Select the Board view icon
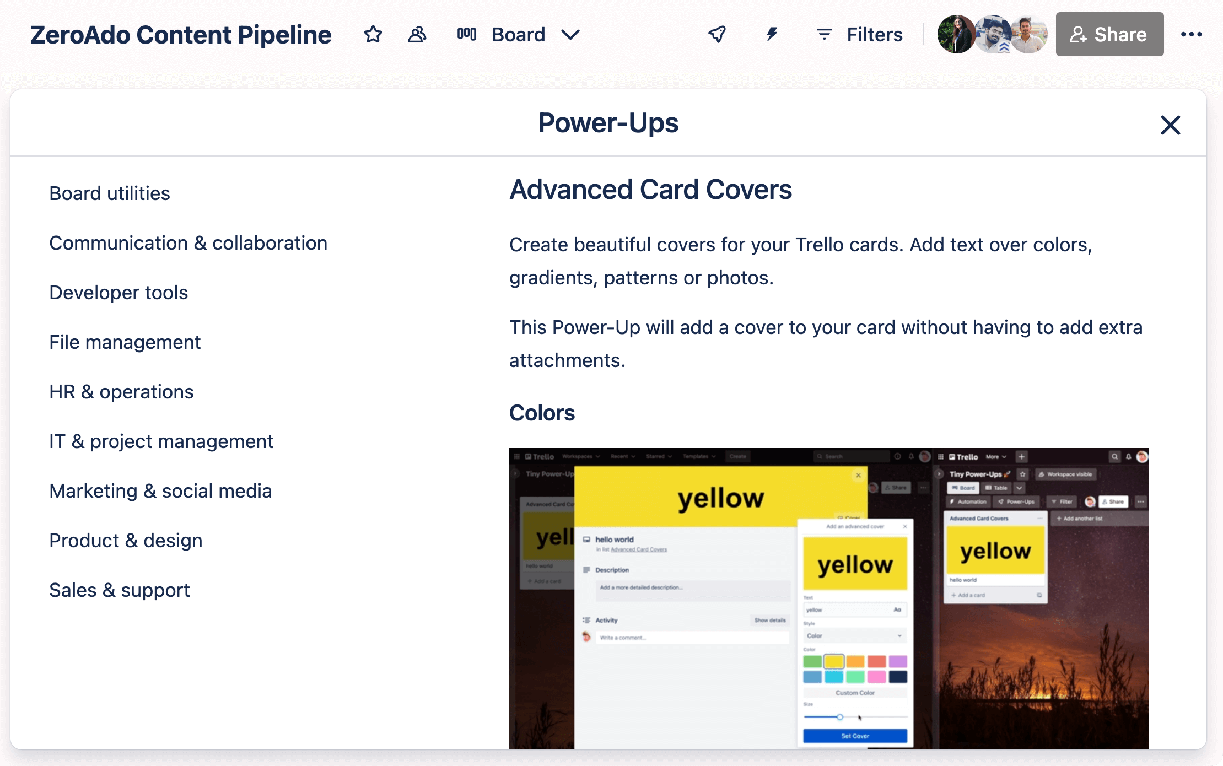This screenshot has width=1223, height=766. [x=466, y=34]
